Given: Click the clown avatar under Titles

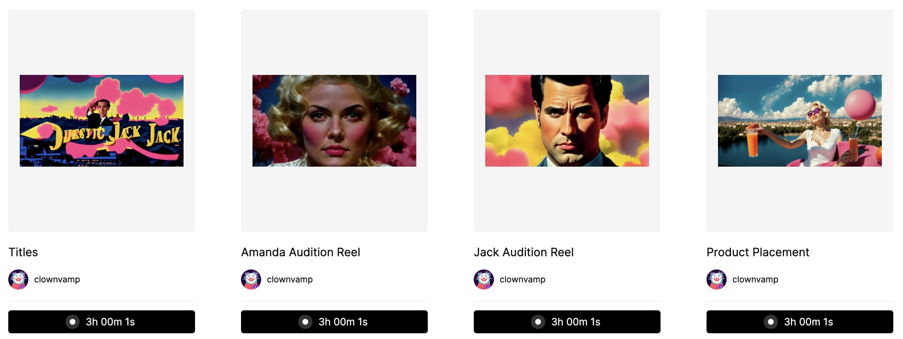Looking at the screenshot, I should 18,280.
